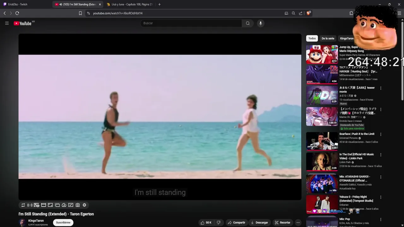Go to YouTube home via logo
404x227 pixels.
point(23,23)
